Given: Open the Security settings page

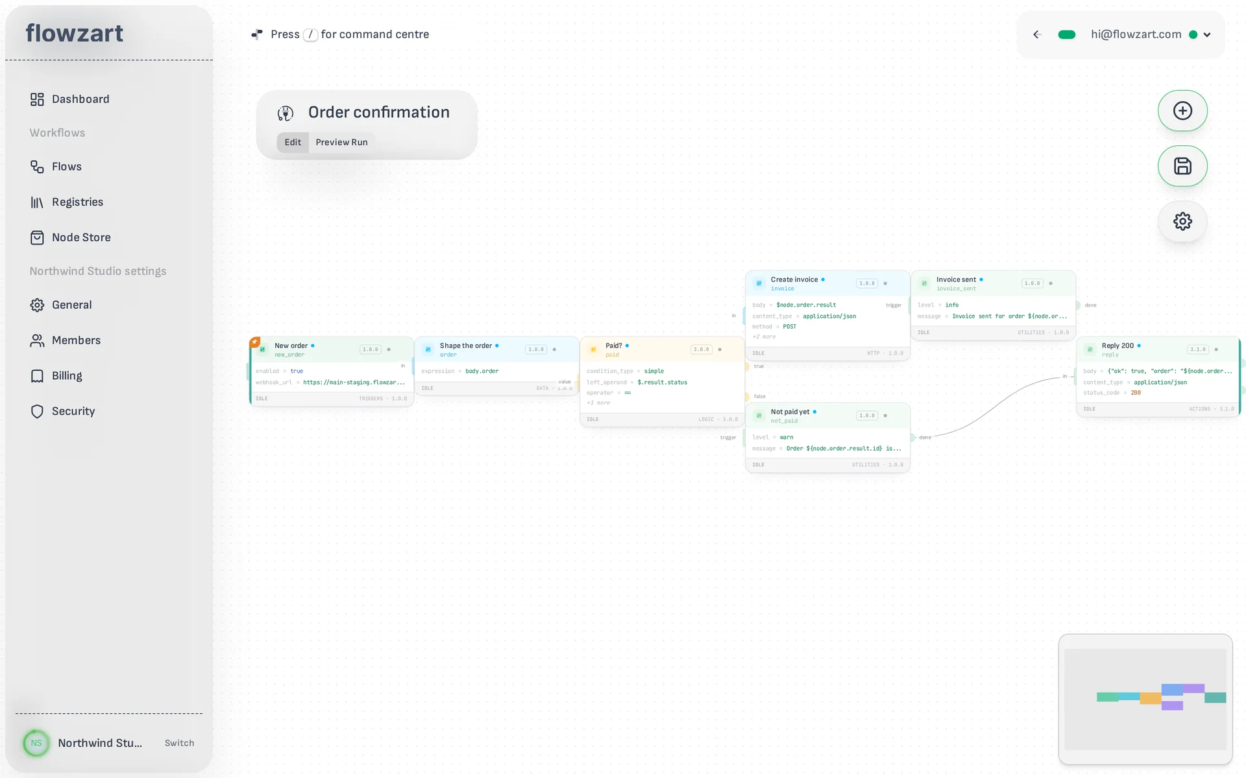Looking at the screenshot, I should 73,411.
